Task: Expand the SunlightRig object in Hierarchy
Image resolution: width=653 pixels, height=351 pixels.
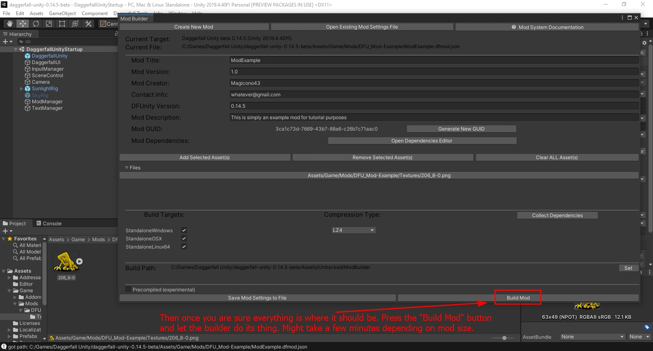Action: click(x=22, y=89)
